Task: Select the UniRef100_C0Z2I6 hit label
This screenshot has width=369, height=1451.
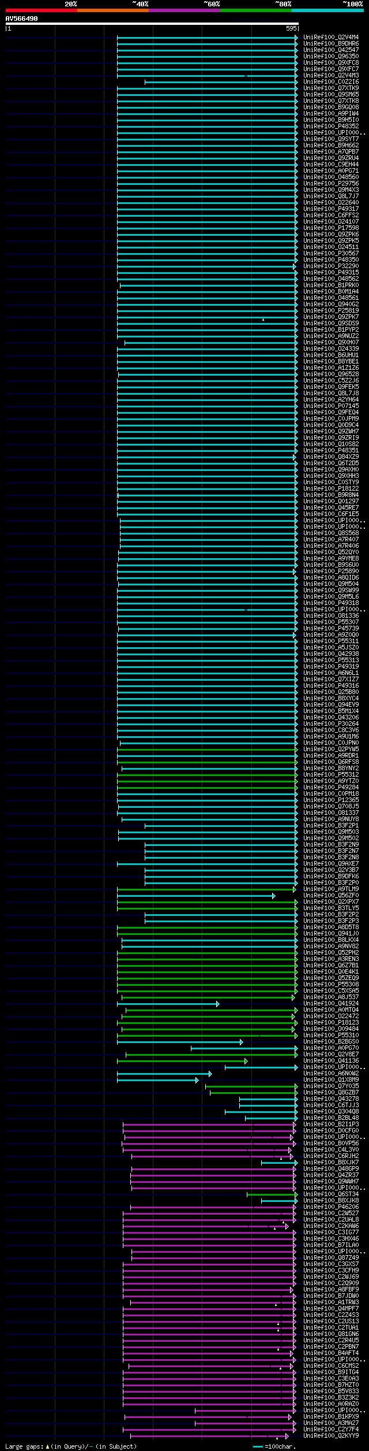Action: click(331, 82)
